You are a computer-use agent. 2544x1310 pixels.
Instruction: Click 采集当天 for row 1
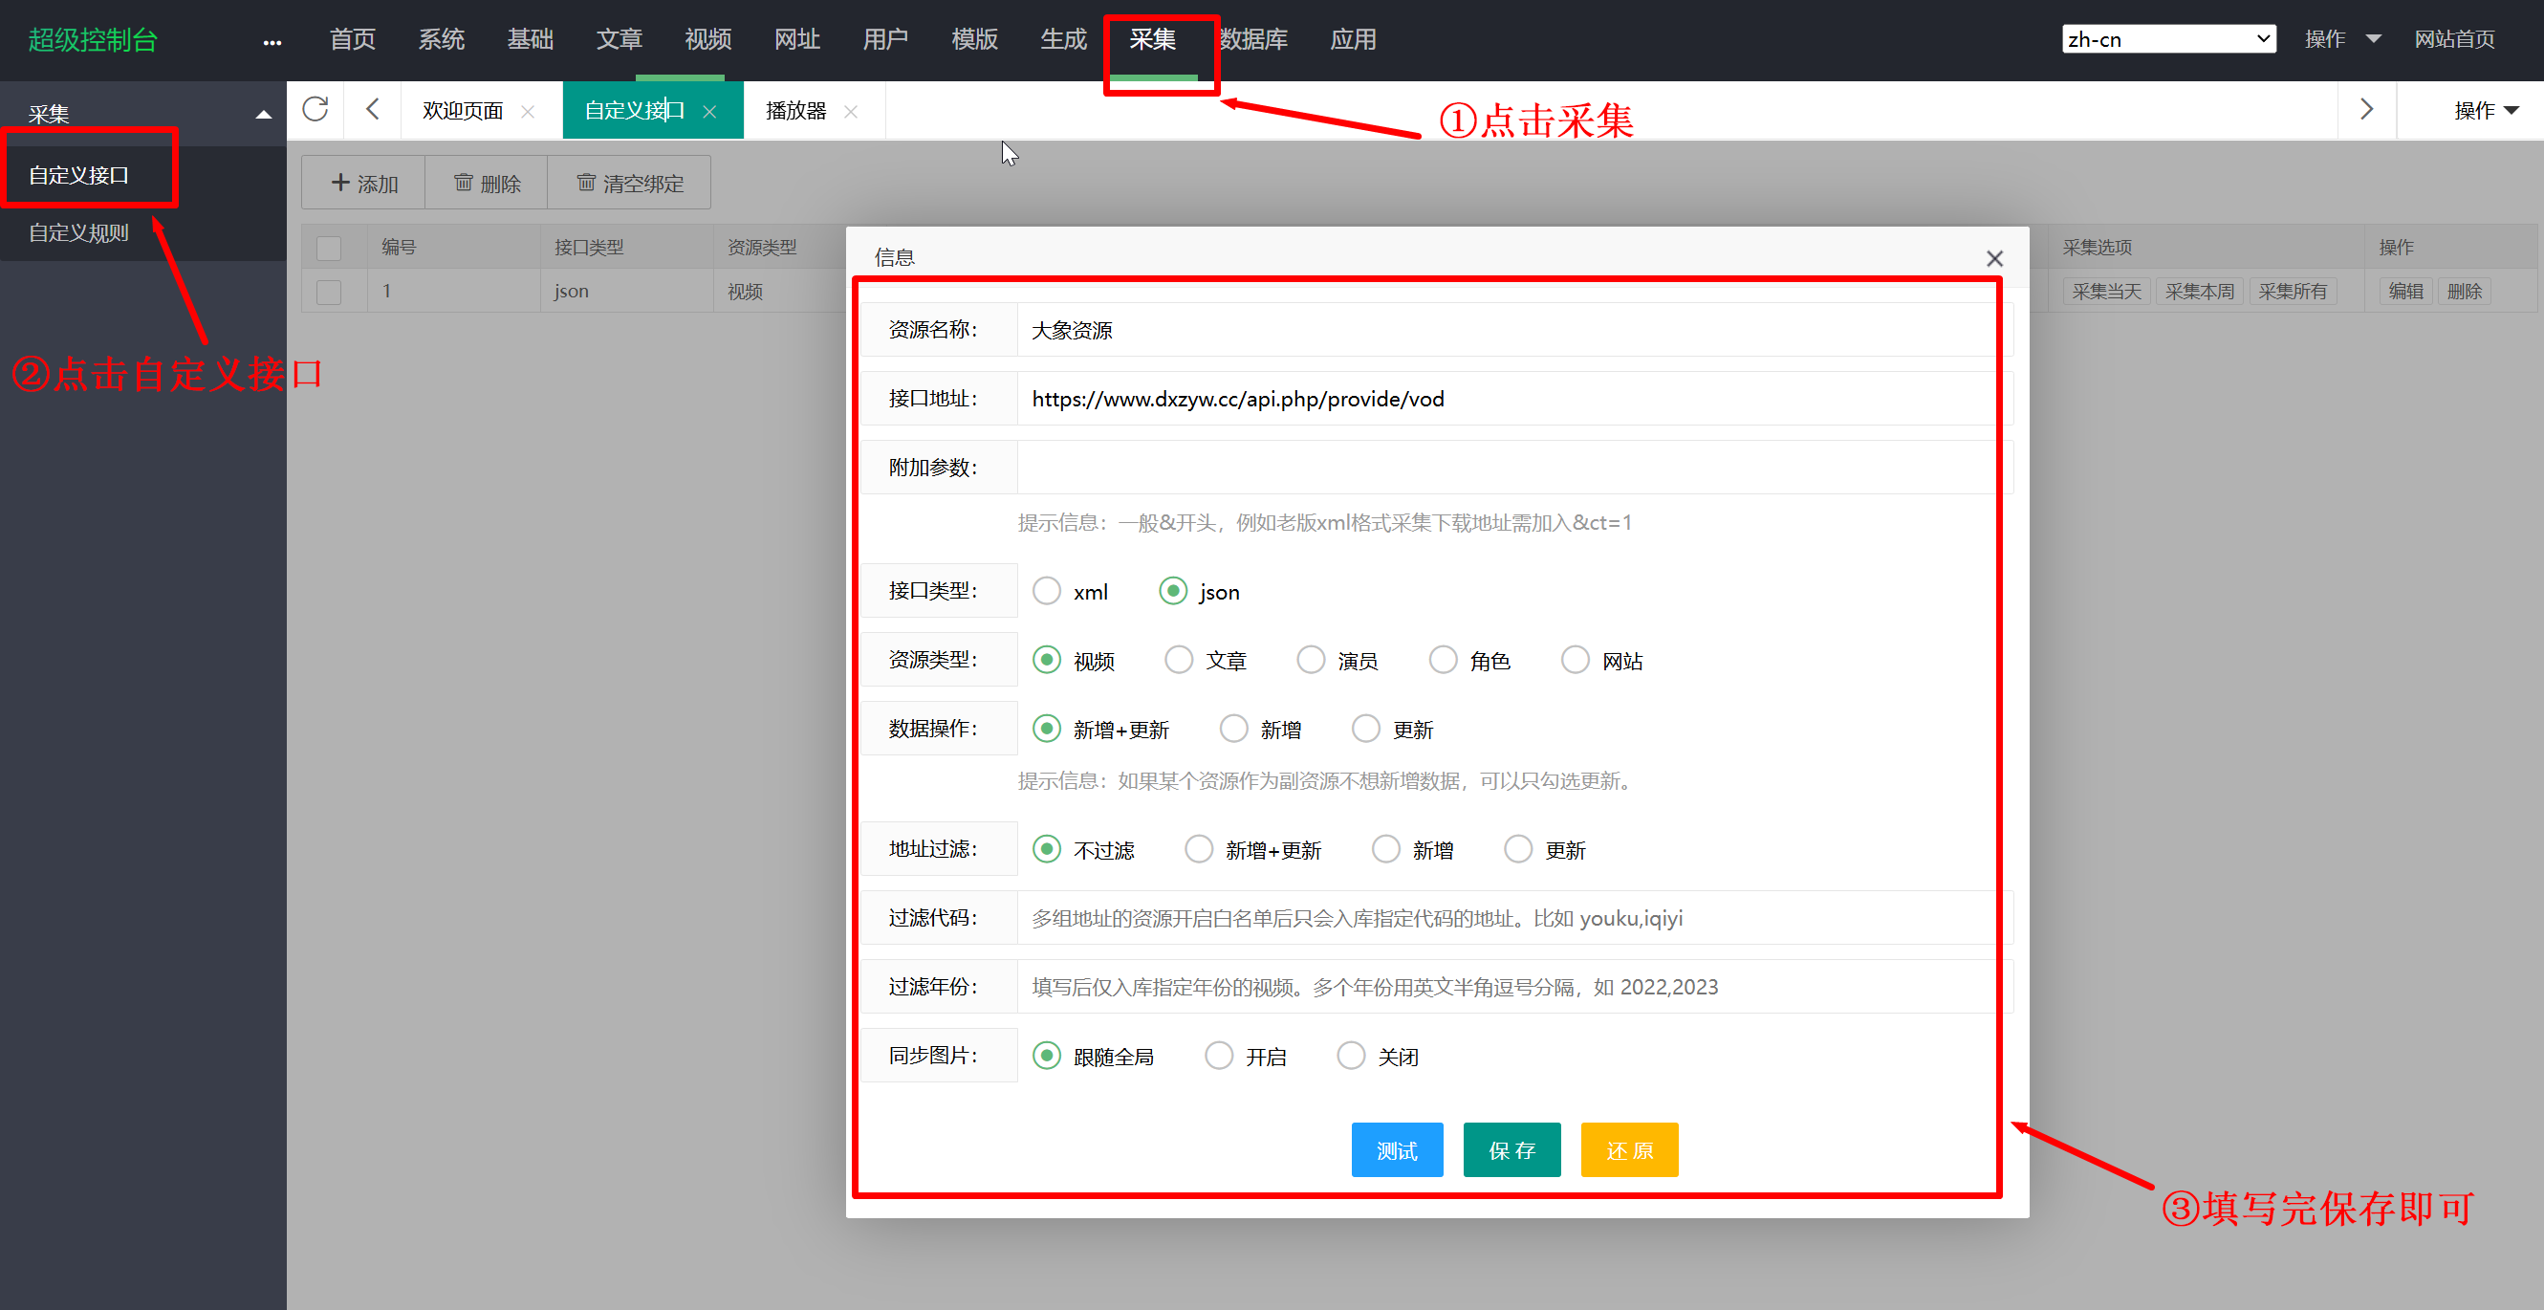click(2105, 292)
